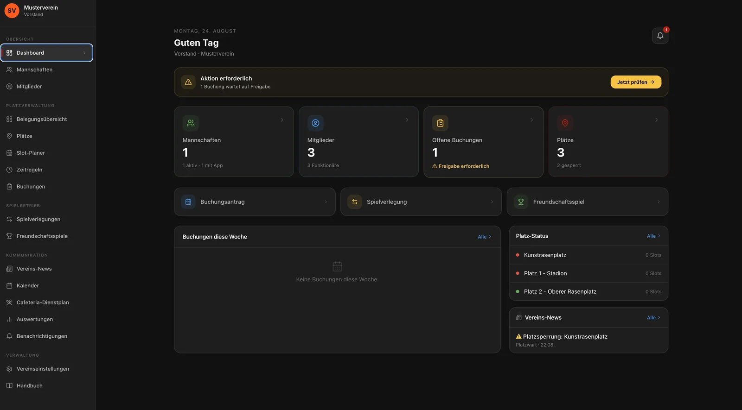Click the chevron on the Freundschaftsspiel shortcut
The width and height of the screenshot is (742, 410).
click(659, 202)
